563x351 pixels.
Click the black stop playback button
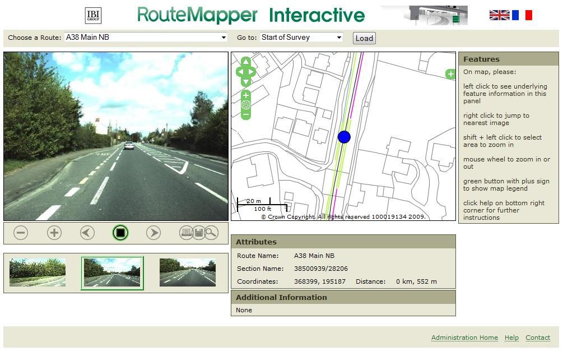[120, 233]
